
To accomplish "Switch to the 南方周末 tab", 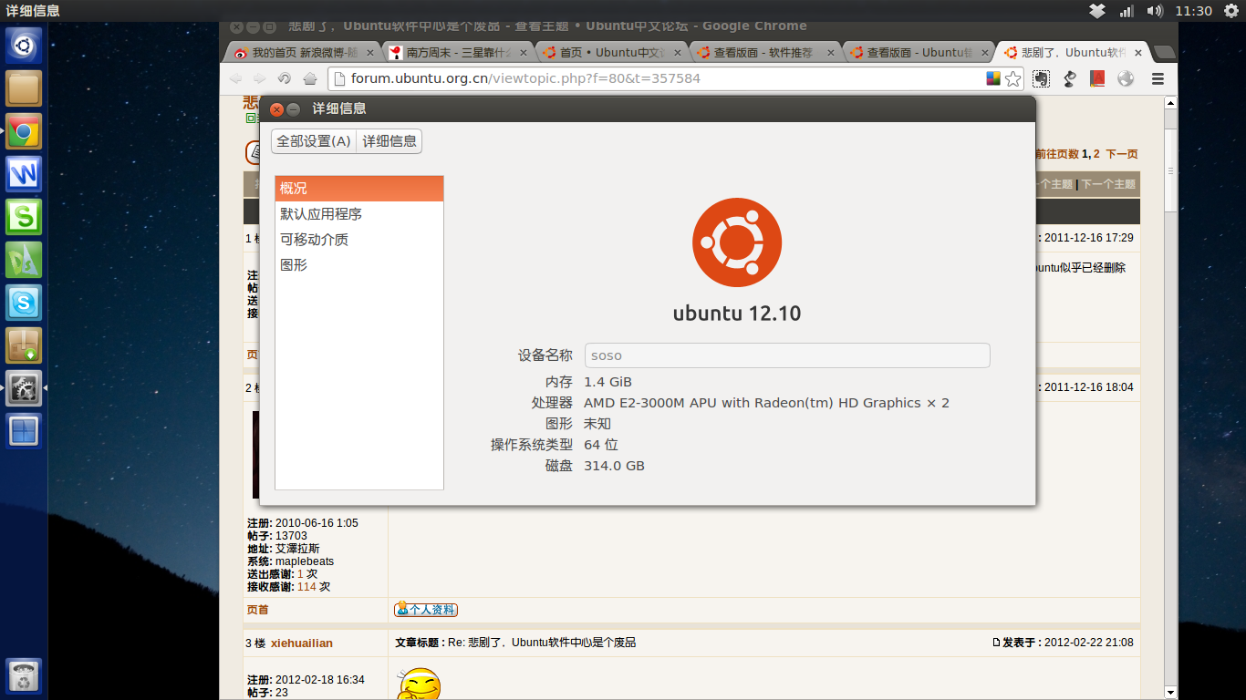I will (456, 53).
